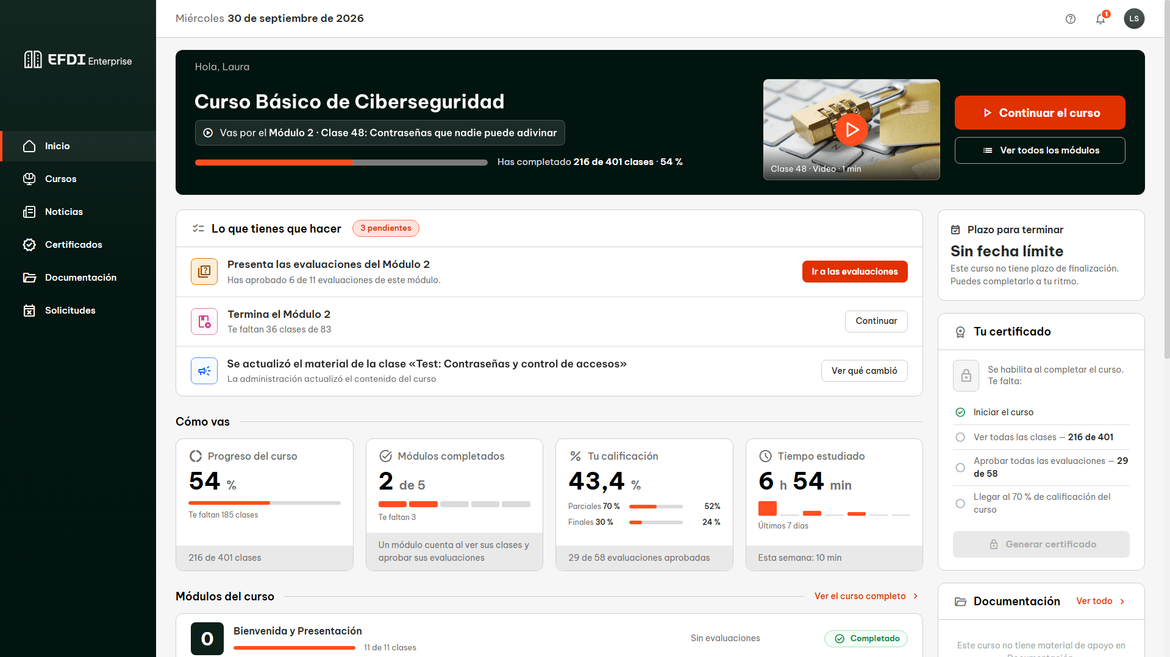Open Certificados in the sidebar
Image resolution: width=1170 pixels, height=657 pixels.
point(78,245)
